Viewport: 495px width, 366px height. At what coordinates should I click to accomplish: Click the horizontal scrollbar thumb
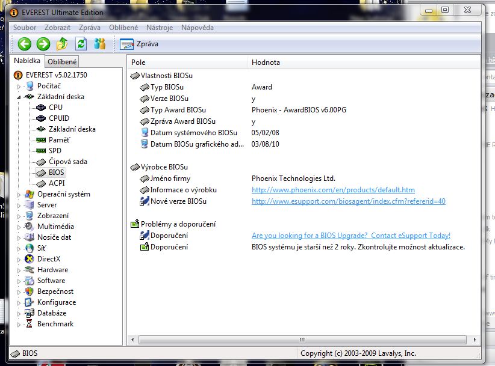[302, 340]
